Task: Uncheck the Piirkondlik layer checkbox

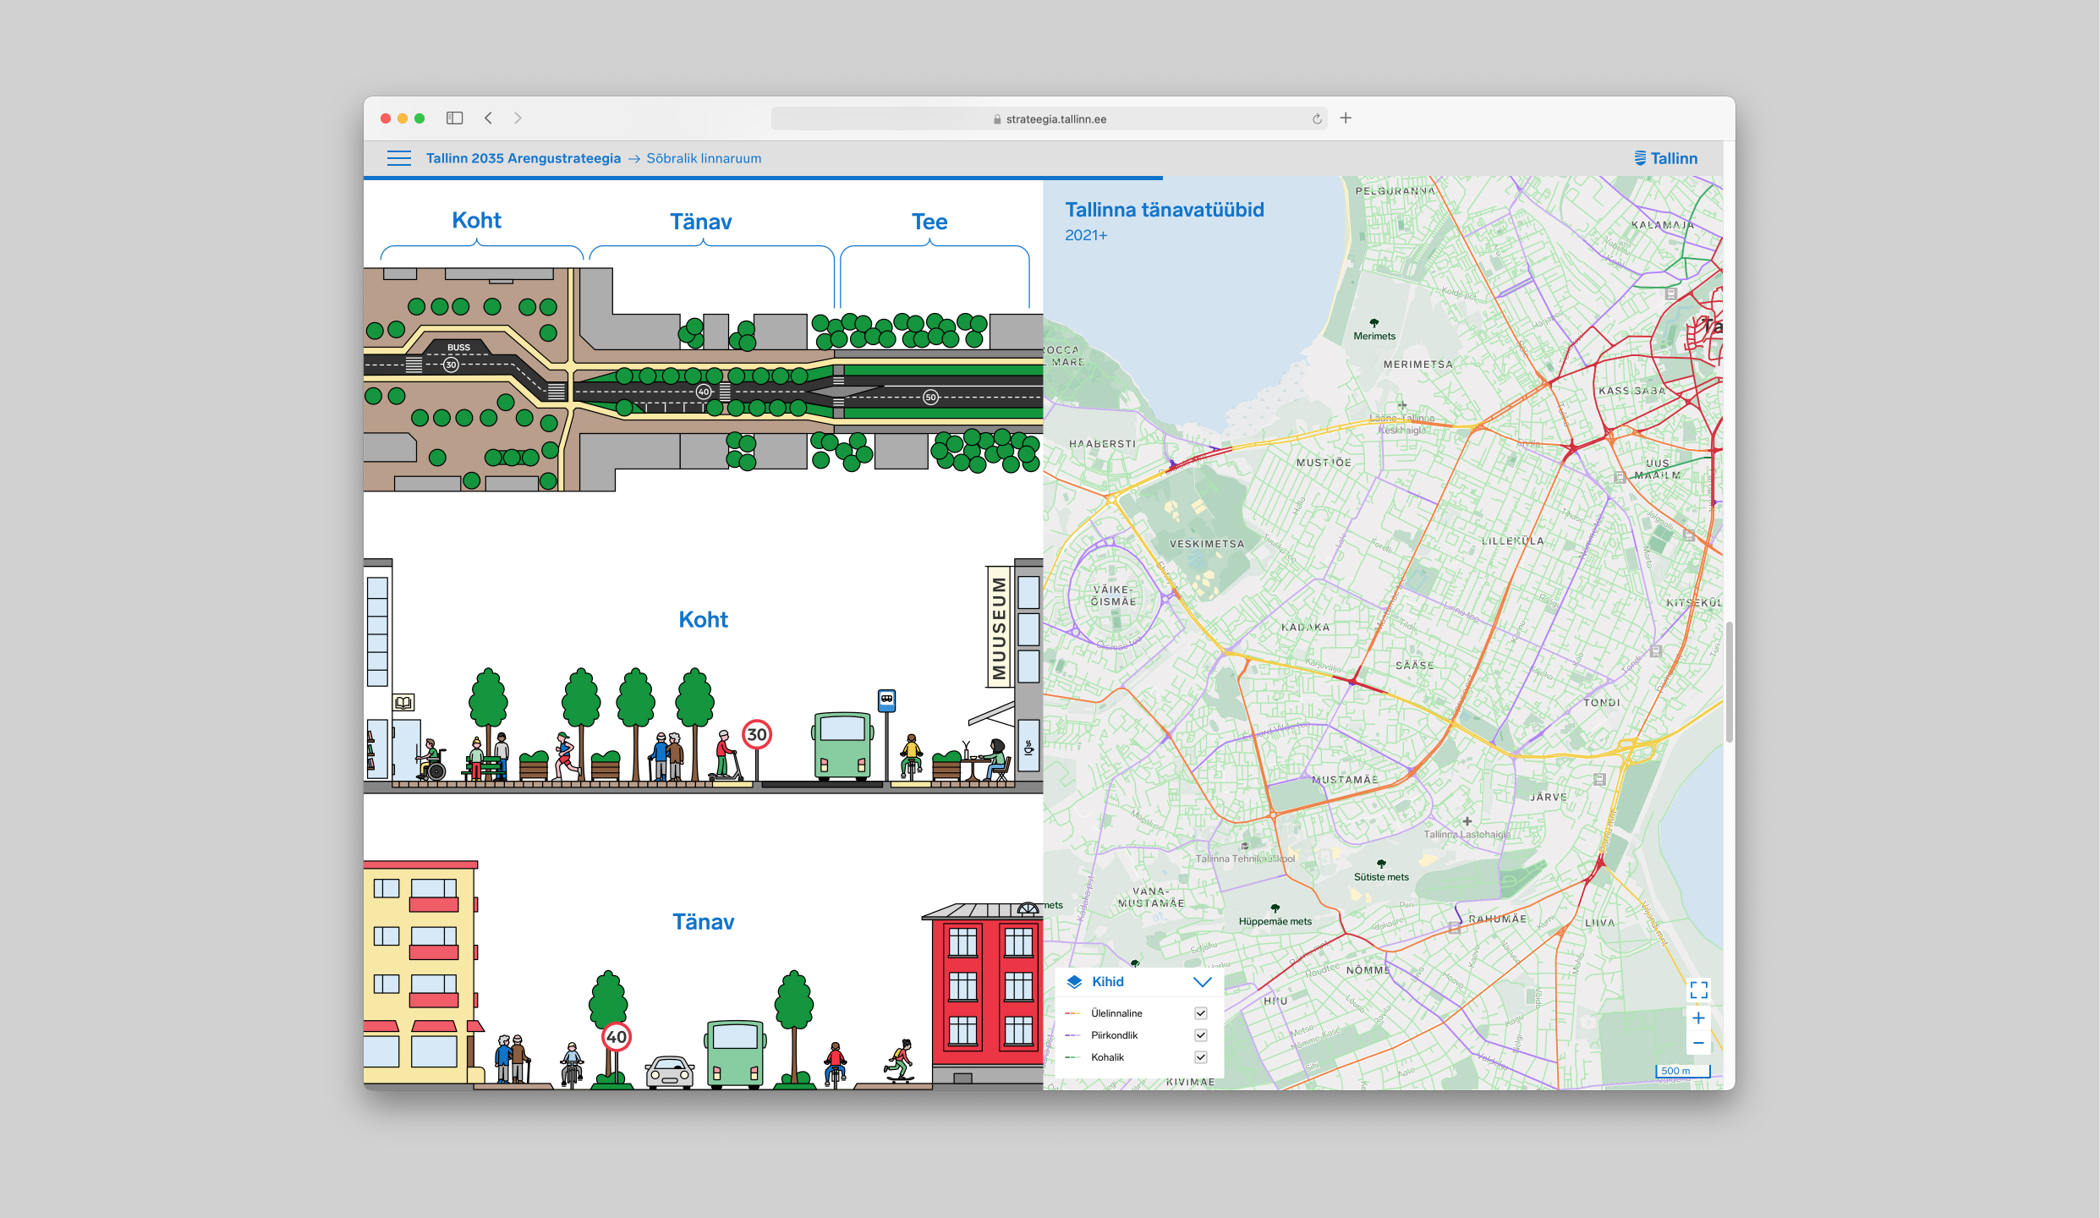Action: (1201, 1035)
